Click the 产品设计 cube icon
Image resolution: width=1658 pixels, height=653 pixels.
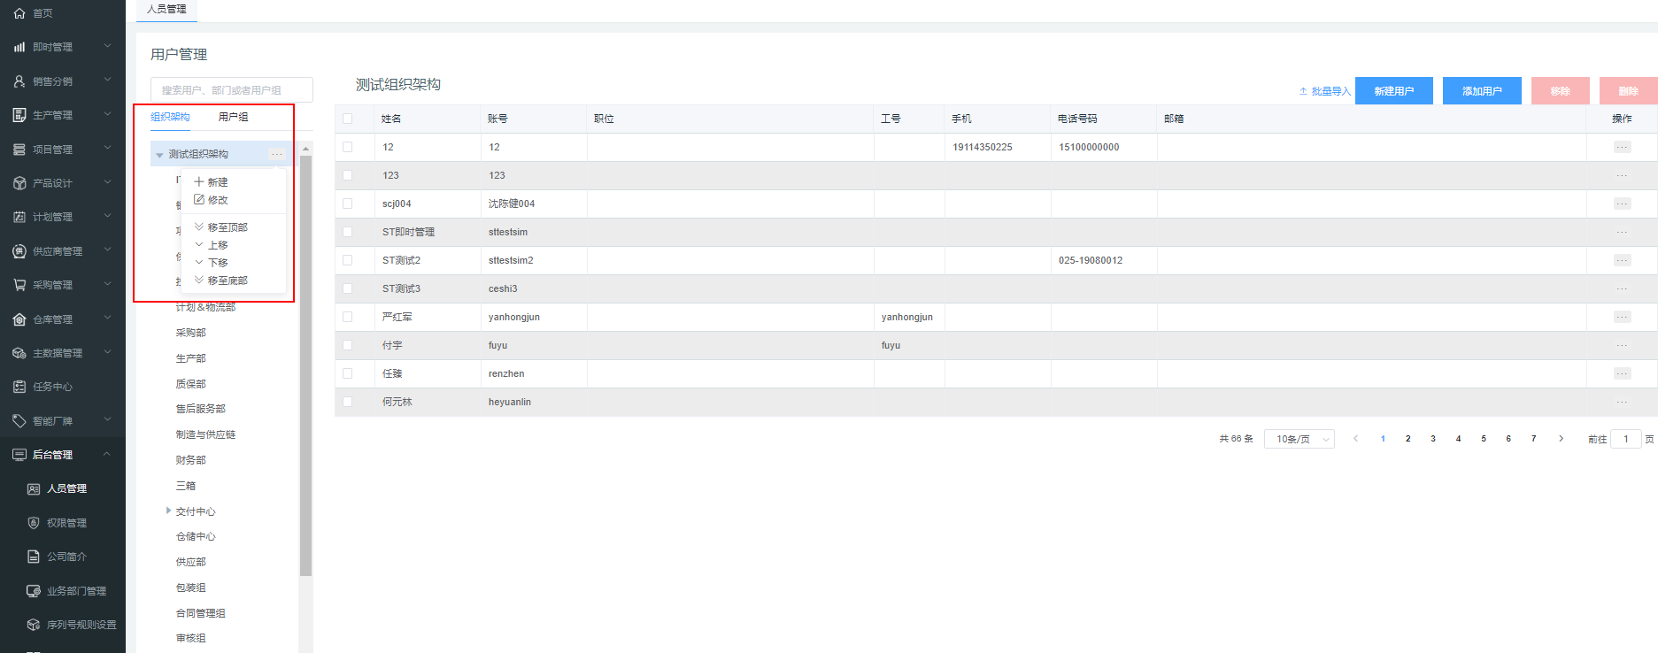[x=19, y=183]
